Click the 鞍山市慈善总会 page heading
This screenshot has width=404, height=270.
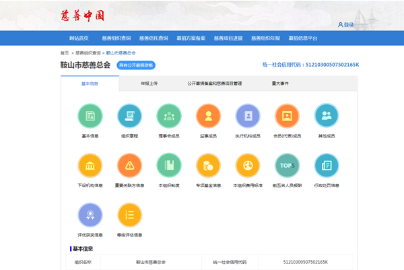(86, 65)
